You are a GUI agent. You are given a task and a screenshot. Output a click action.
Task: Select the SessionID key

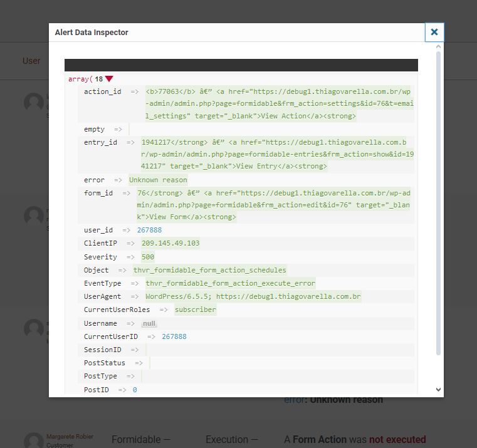pyautogui.click(x=103, y=350)
